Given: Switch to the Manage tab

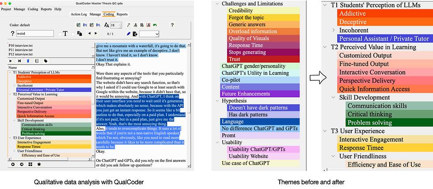Looking at the screenshot, I should [95, 14].
